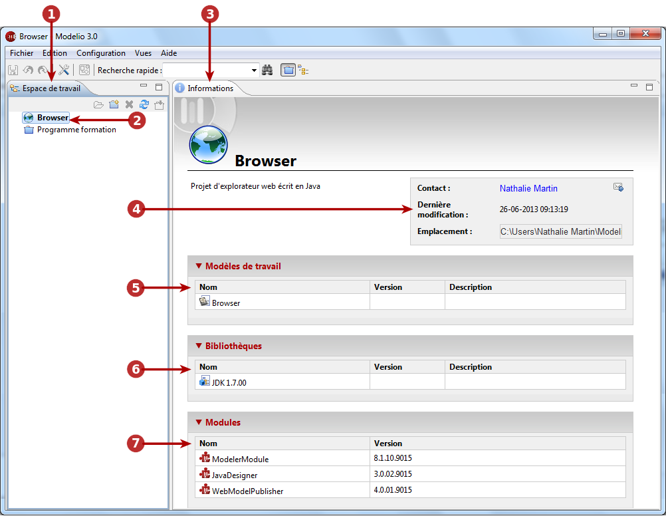Click the wrench and screwdriver settings icon
The width and height of the screenshot is (666, 520).
64,70
